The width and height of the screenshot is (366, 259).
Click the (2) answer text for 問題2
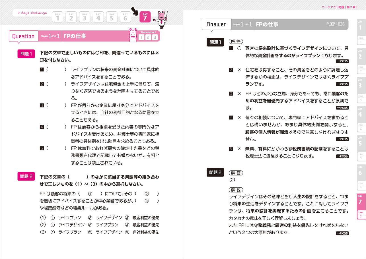pos(232,180)
